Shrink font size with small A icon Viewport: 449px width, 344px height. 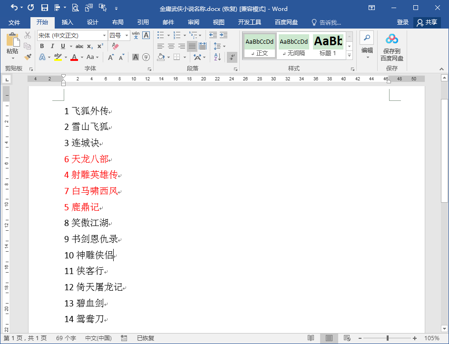point(122,57)
